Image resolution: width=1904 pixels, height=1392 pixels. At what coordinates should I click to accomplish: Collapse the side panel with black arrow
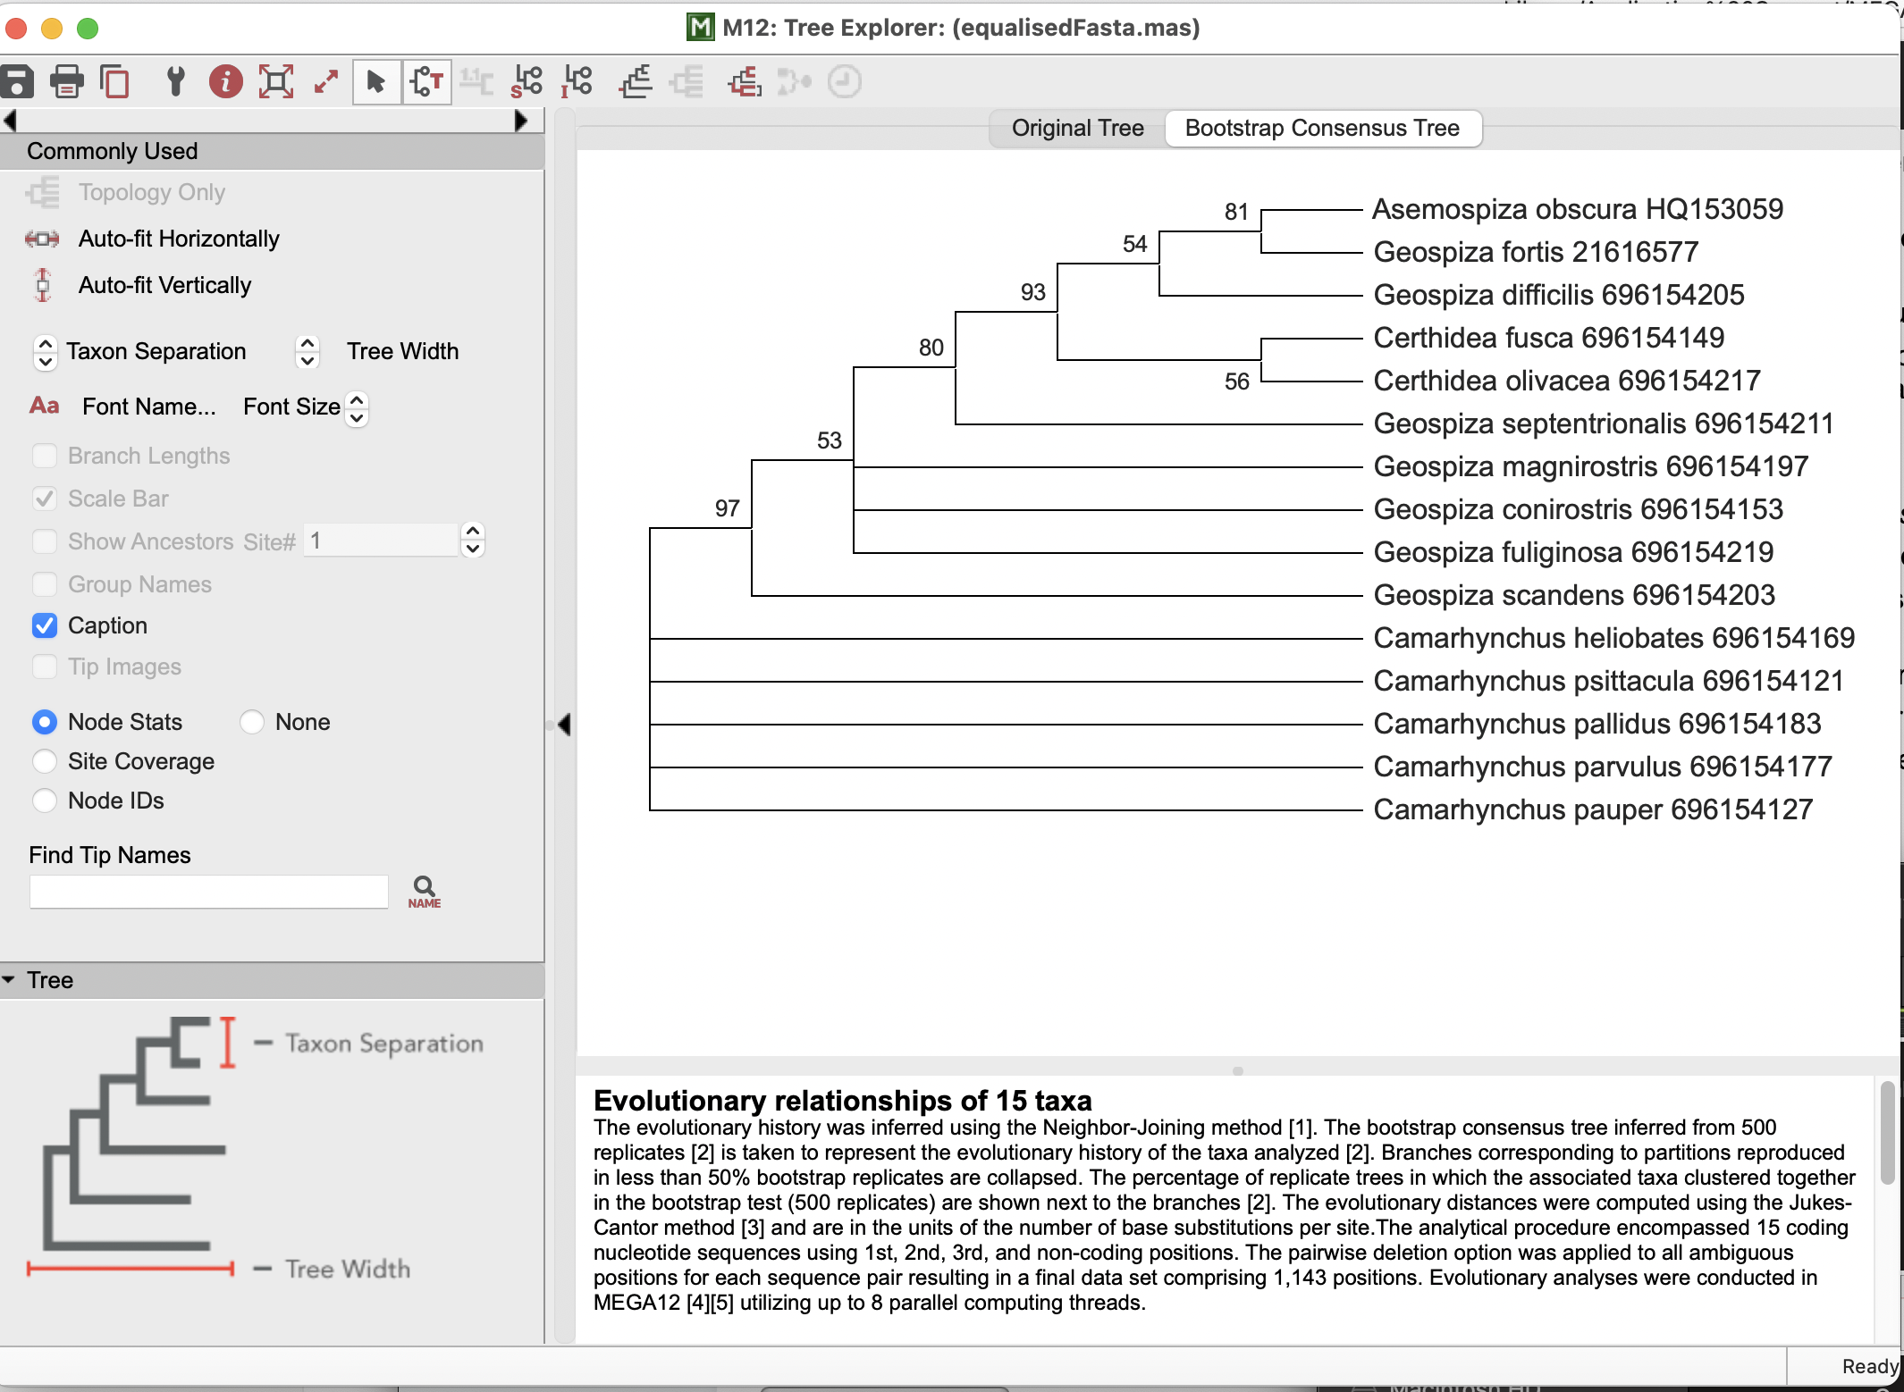(564, 725)
